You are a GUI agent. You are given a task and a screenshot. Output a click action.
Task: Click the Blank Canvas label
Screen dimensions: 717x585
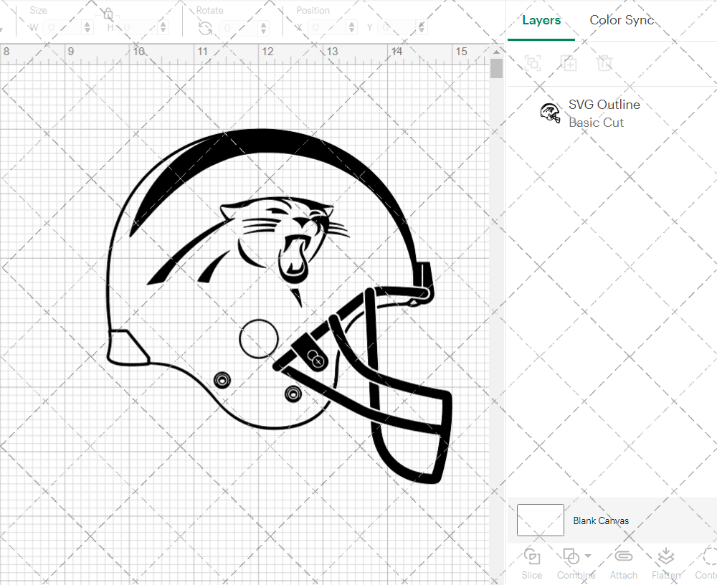pos(601,520)
